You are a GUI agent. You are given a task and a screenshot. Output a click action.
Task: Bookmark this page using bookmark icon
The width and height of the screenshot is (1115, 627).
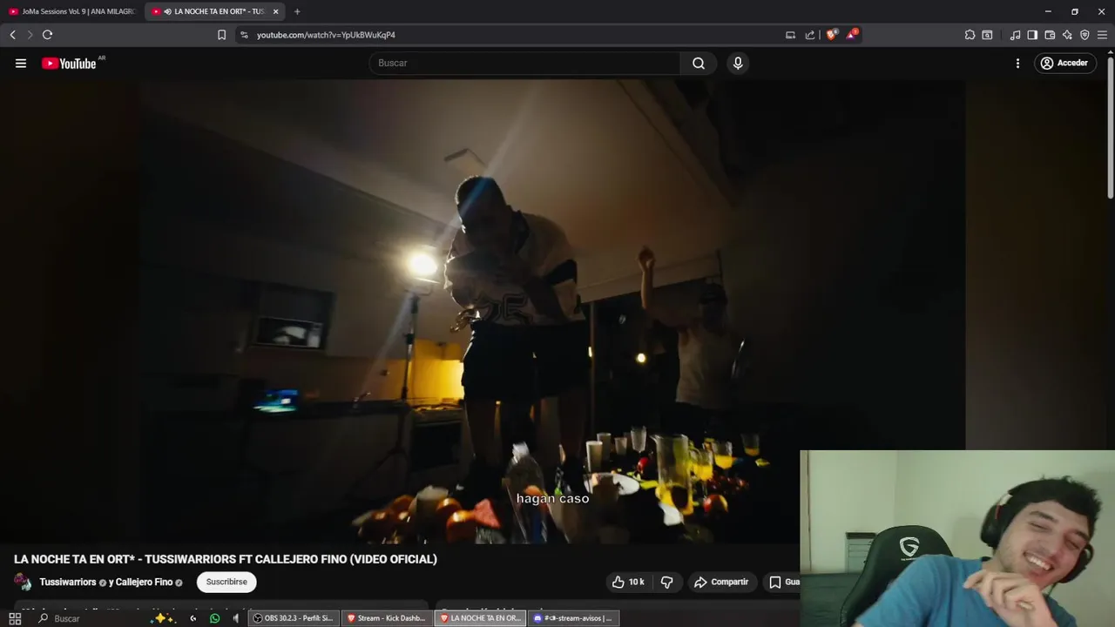coord(221,35)
